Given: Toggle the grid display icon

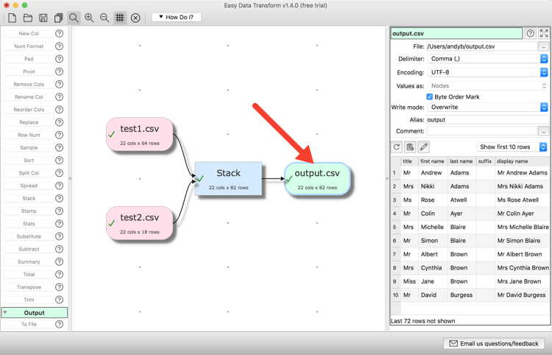Looking at the screenshot, I should (x=120, y=18).
